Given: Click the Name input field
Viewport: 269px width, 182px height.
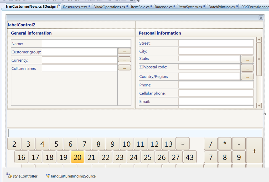Looking at the screenshot, I should click(86, 44).
